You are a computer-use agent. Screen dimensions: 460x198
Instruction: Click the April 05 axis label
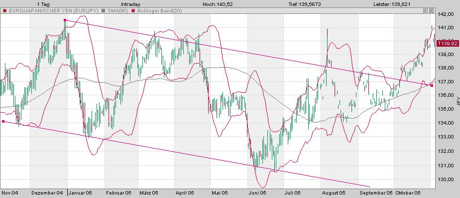185,193
